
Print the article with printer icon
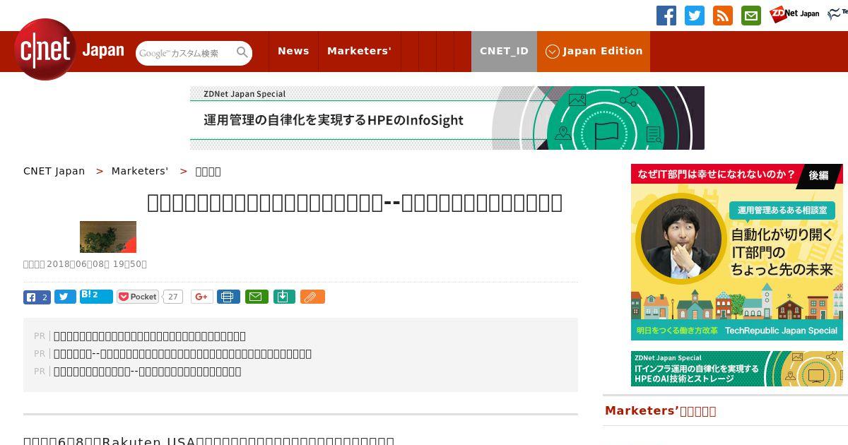coord(228,297)
